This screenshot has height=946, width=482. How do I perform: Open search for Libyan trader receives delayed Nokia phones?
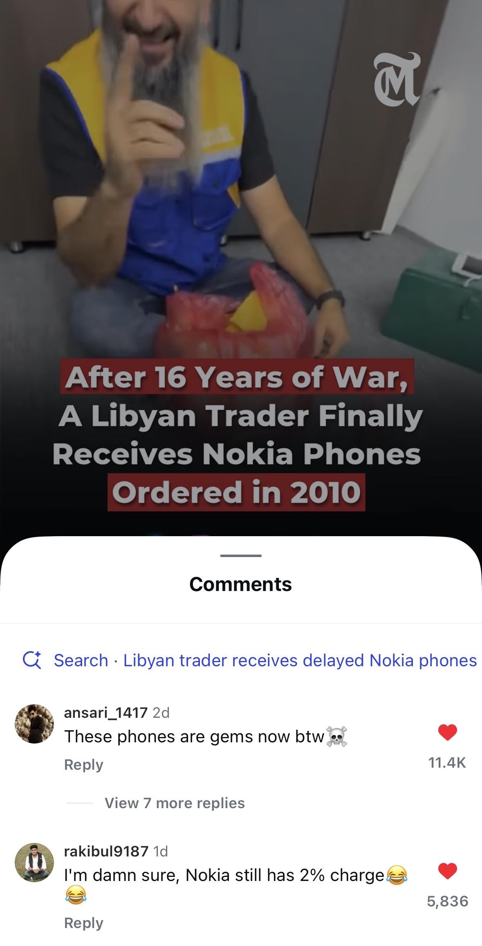point(250,660)
